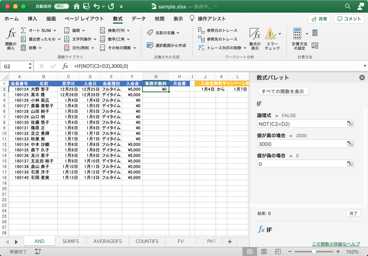Open the AutoSum (オート SUM) button
368x256 pixels.
[38, 30]
